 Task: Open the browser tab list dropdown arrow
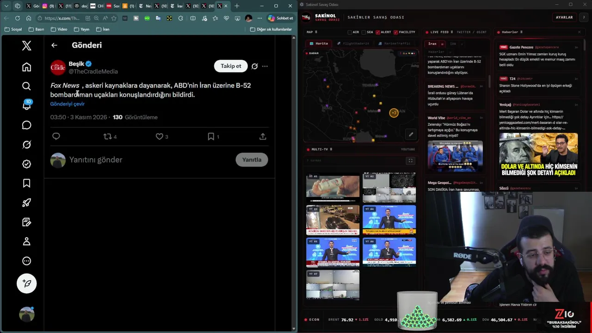point(6,6)
